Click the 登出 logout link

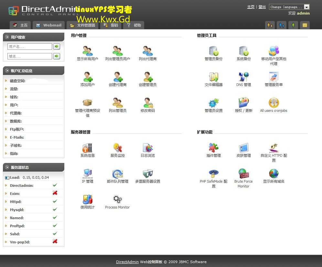(262, 7)
